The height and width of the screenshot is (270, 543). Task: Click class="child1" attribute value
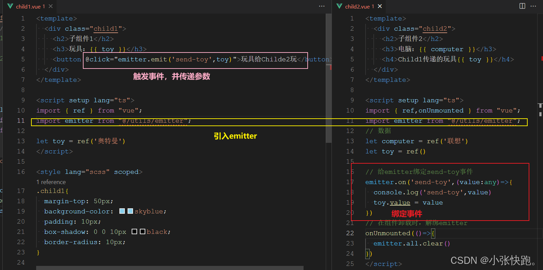point(106,29)
